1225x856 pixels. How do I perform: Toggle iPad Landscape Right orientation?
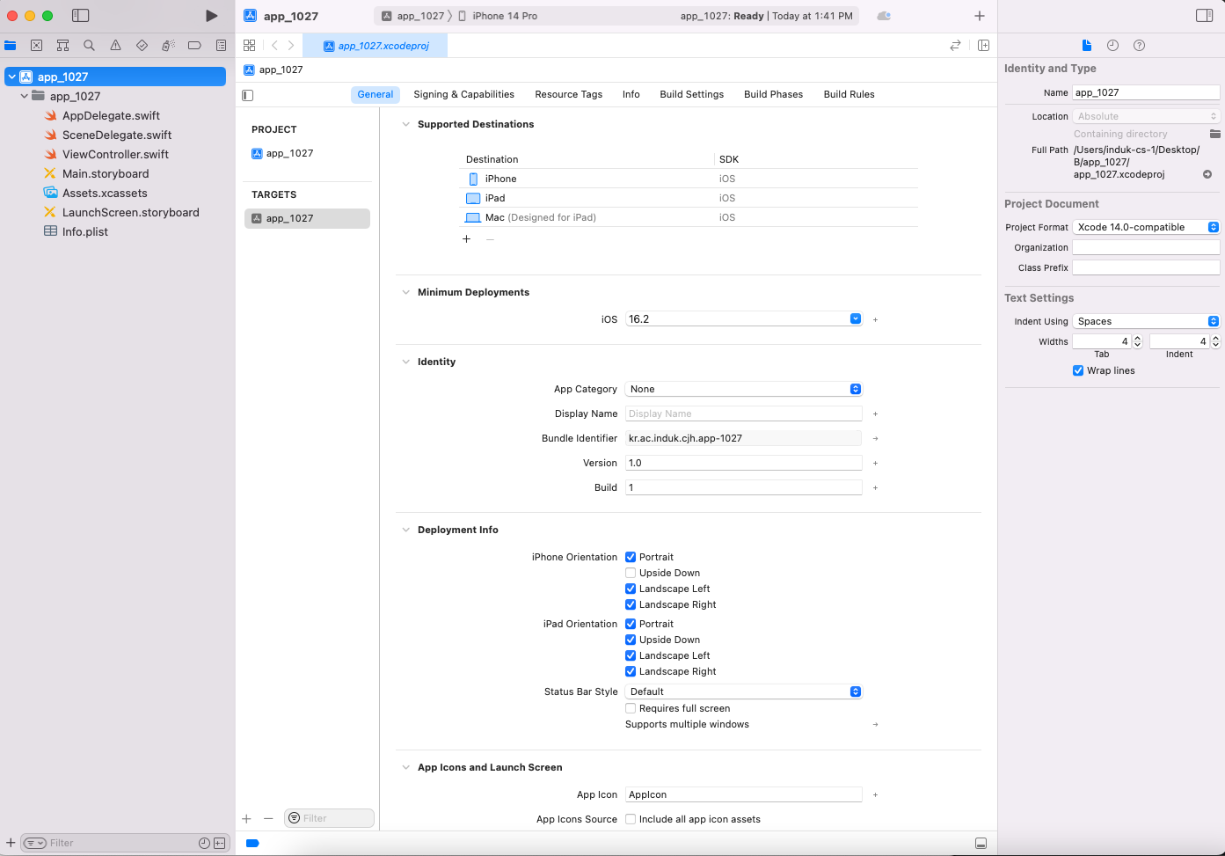click(631, 671)
